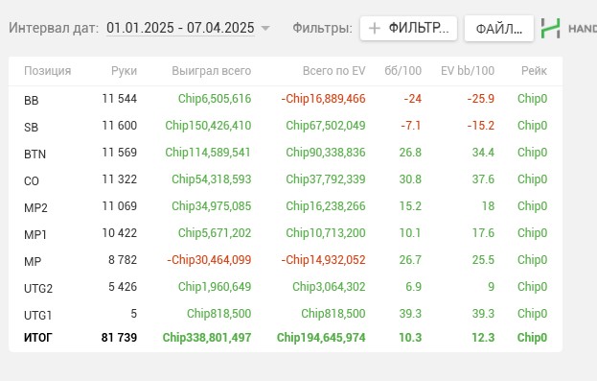Click the plus icon in the filter button
Image resolution: width=597 pixels, height=381 pixels.
pyautogui.click(x=375, y=28)
